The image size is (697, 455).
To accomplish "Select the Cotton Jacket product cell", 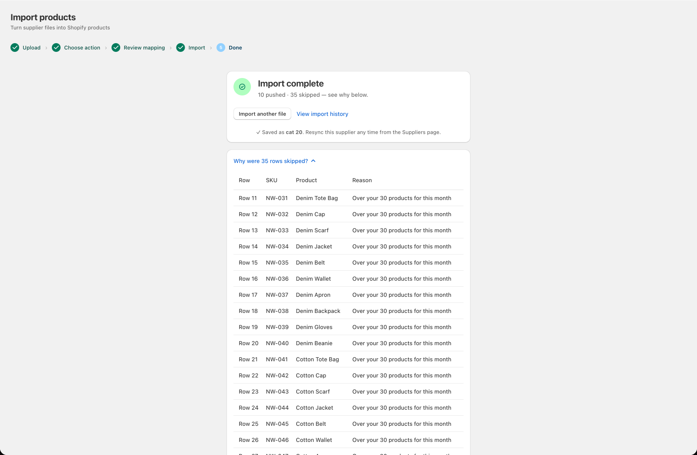I will tap(315, 408).
